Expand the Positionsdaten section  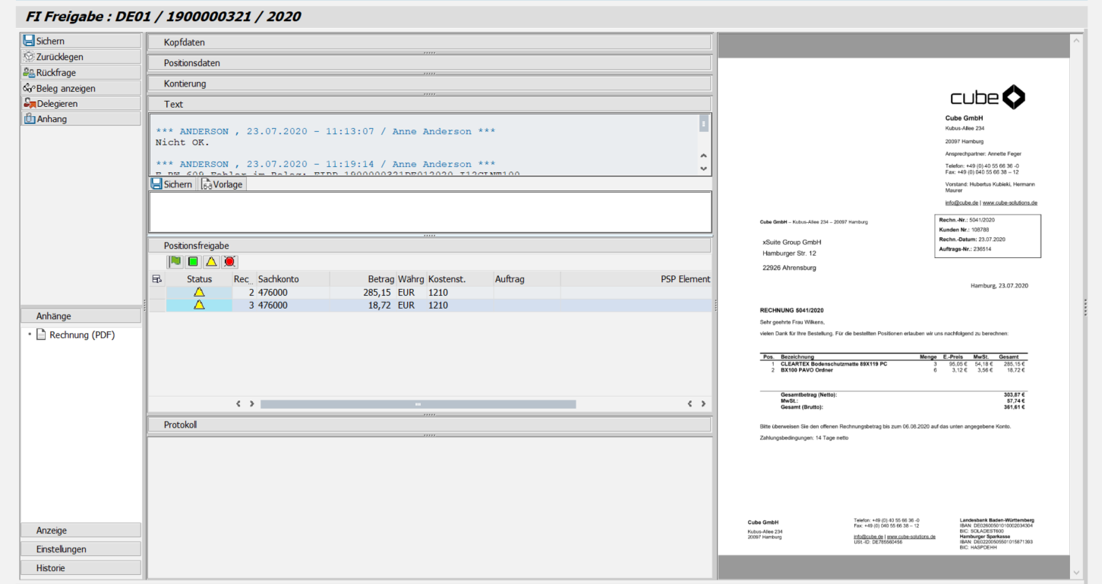coord(428,63)
